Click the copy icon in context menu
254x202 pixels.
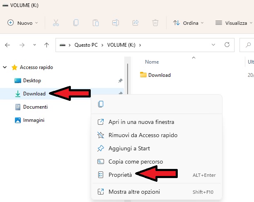click(101, 104)
